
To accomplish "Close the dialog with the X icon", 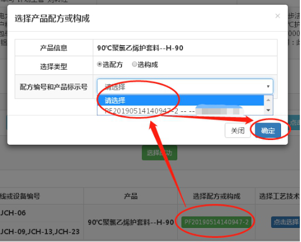I will click(x=278, y=16).
